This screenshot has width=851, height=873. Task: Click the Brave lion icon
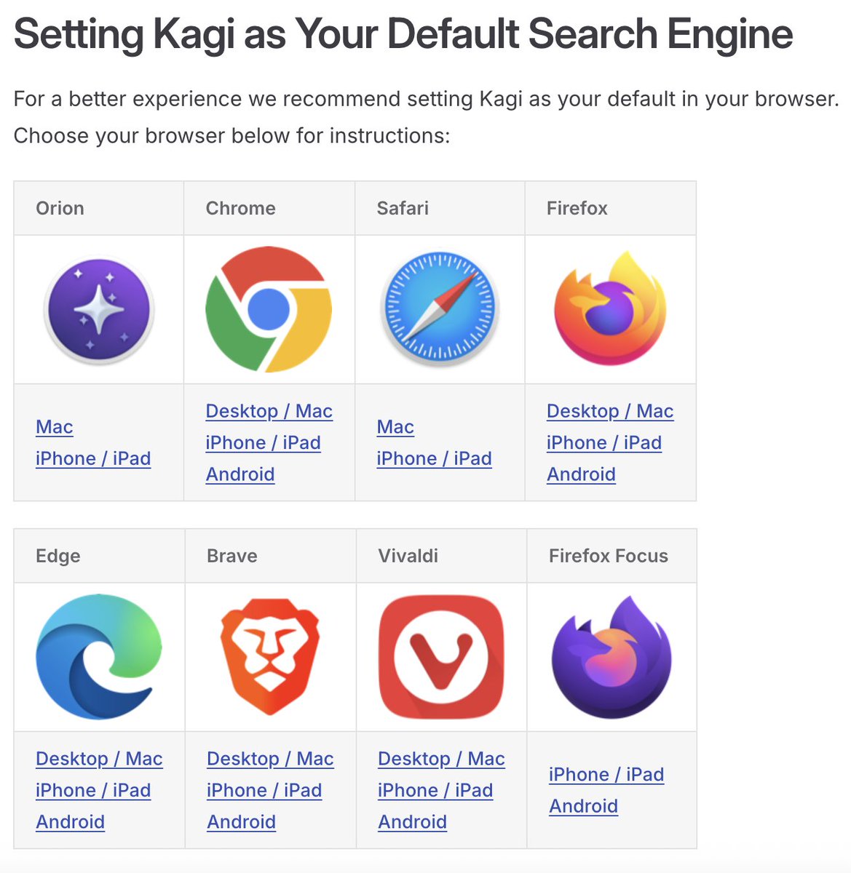[270, 657]
